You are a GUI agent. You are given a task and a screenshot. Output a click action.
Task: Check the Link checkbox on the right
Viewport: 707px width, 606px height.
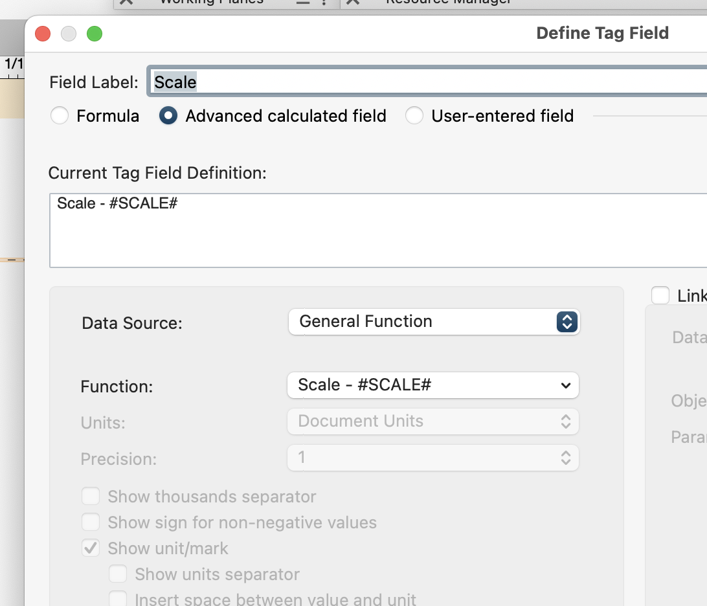pyautogui.click(x=660, y=296)
